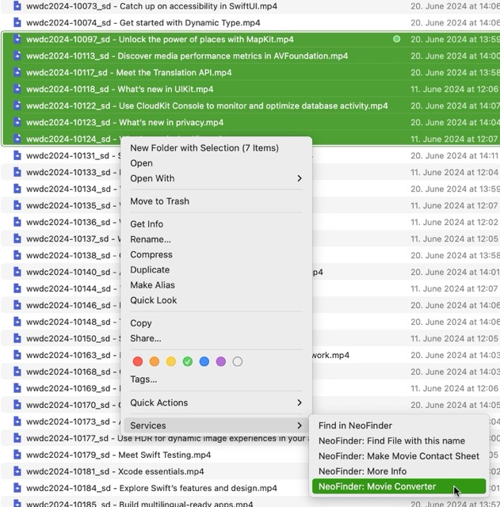Click the file icon for Meet Swift Testing
The width and height of the screenshot is (500, 507).
(x=17, y=455)
